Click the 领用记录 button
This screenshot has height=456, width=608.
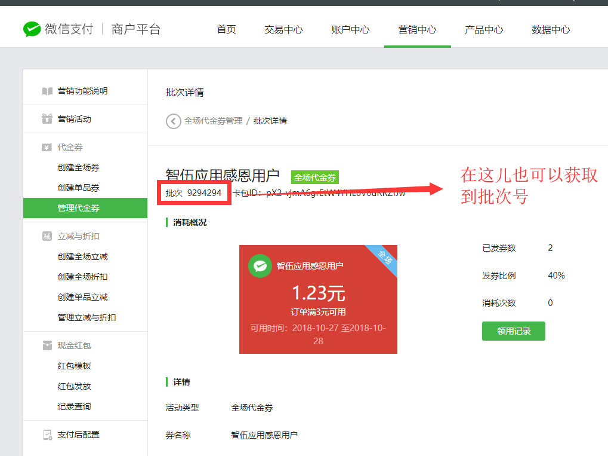pos(513,331)
